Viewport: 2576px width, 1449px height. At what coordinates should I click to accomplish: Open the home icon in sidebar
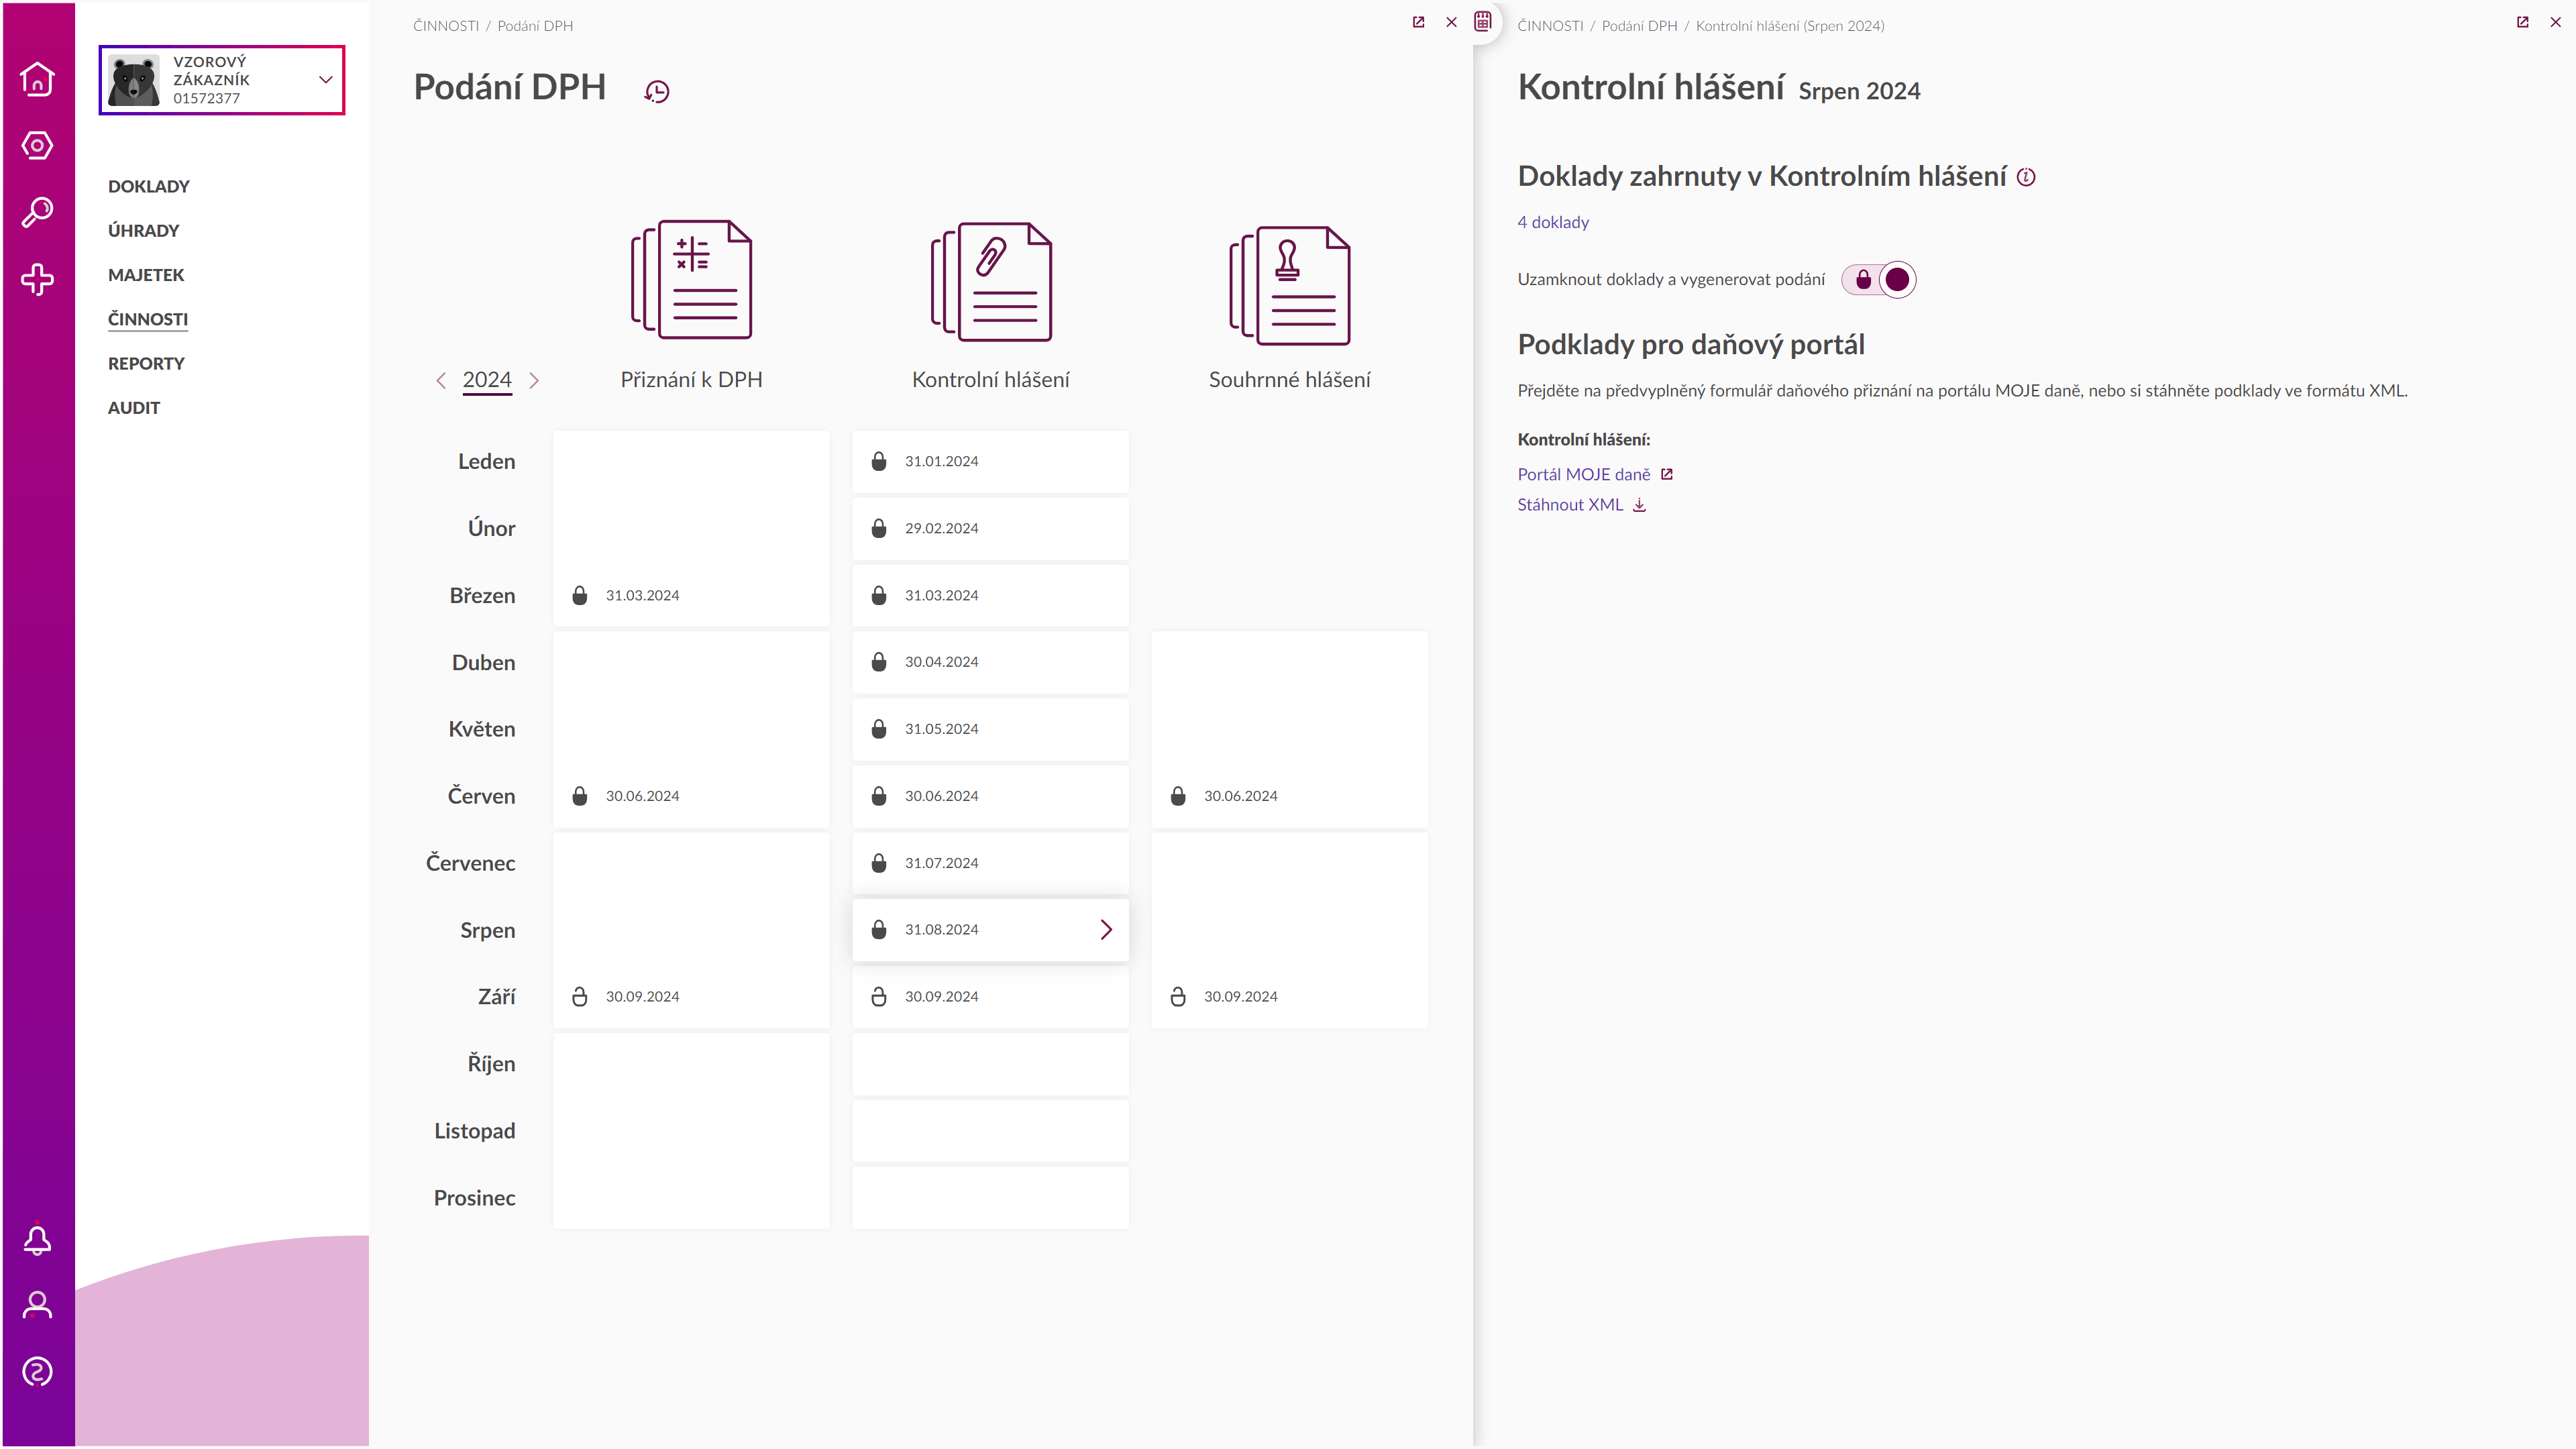(37, 79)
